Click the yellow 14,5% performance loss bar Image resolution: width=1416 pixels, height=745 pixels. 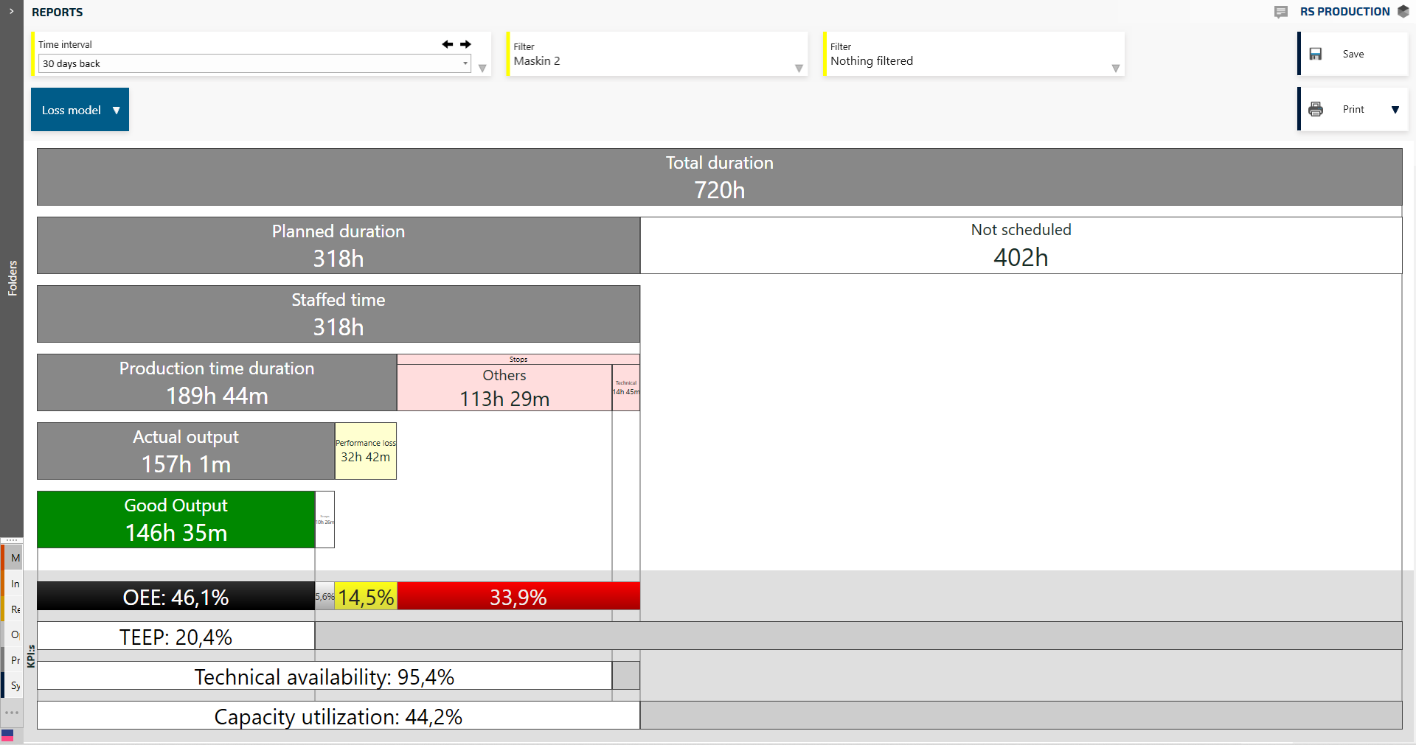(x=366, y=596)
